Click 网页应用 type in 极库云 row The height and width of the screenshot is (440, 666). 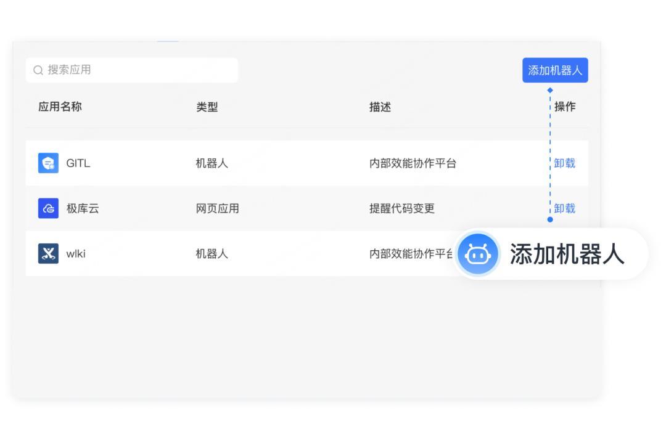pos(218,208)
